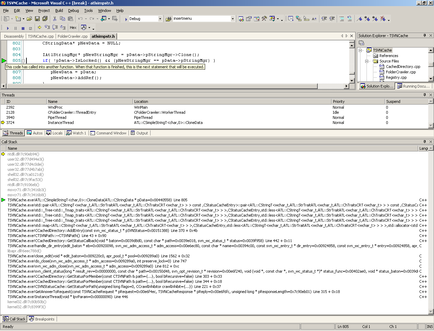434x331 pixels.
Task: Click the Clear All Bookmarks icon
Action: coord(383,19)
